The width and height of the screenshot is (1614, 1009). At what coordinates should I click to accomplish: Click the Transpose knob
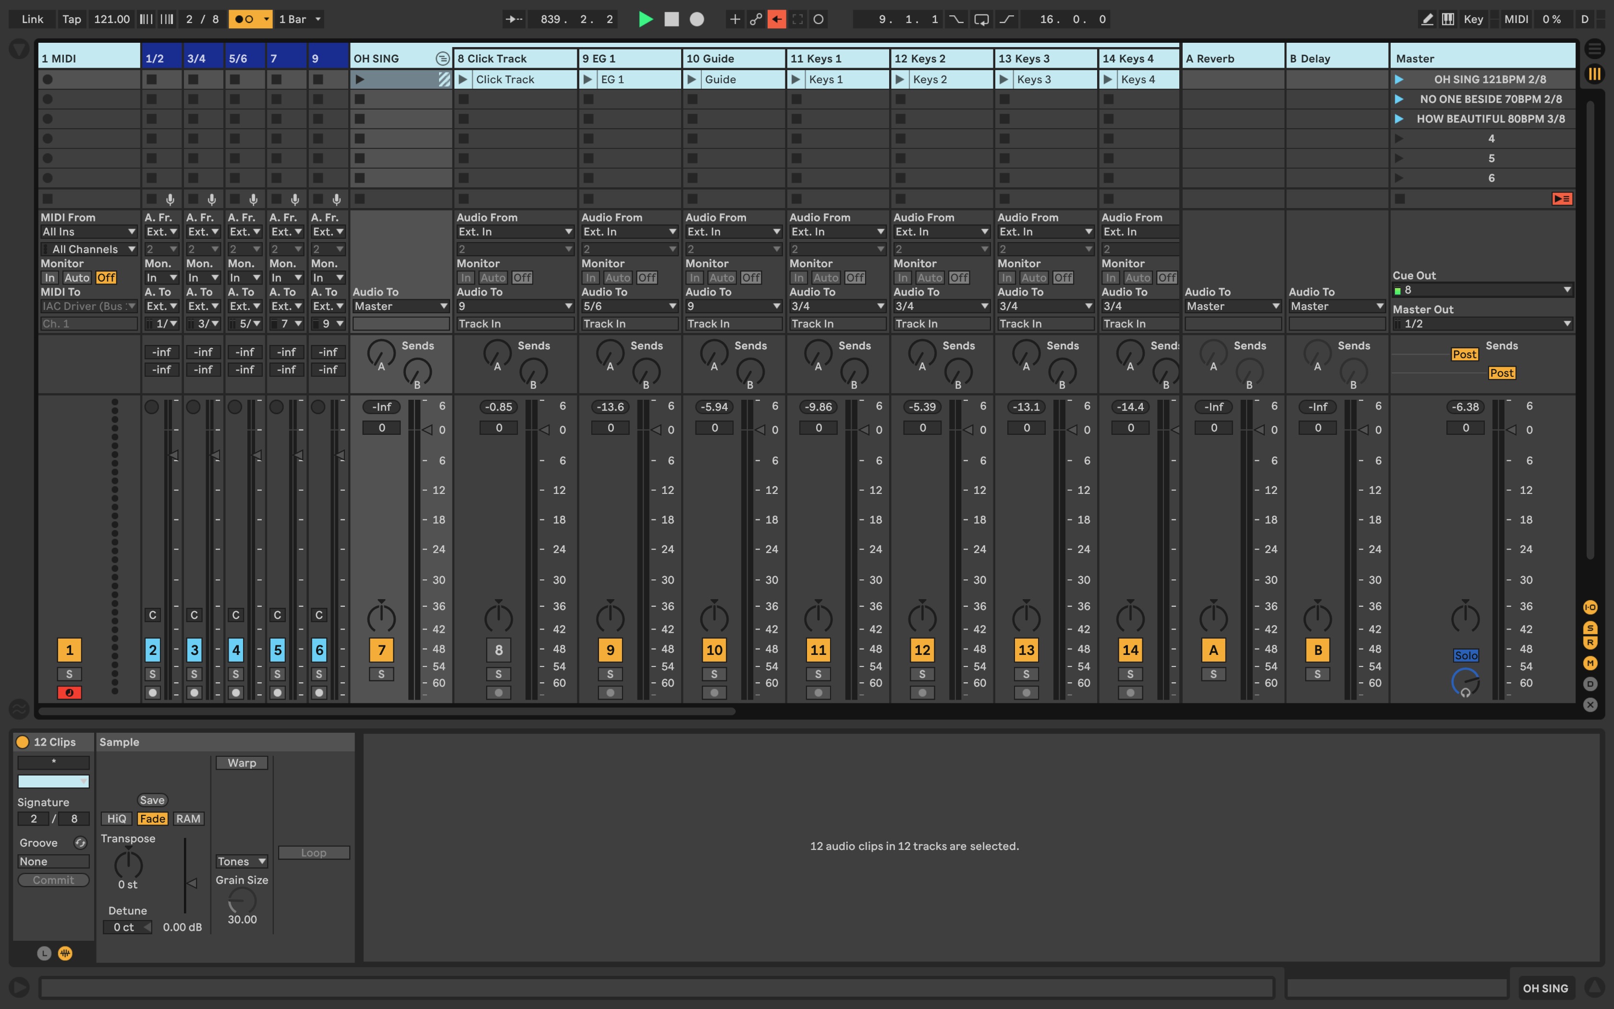pyautogui.click(x=128, y=865)
